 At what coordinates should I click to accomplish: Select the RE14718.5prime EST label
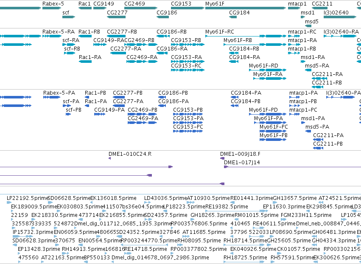coord(146,249)
